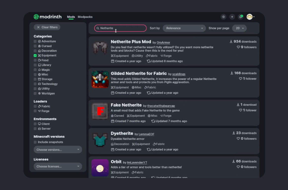Click the Fabric tag on Orbit
This screenshot has height=190, width=288.
[x=137, y=172]
